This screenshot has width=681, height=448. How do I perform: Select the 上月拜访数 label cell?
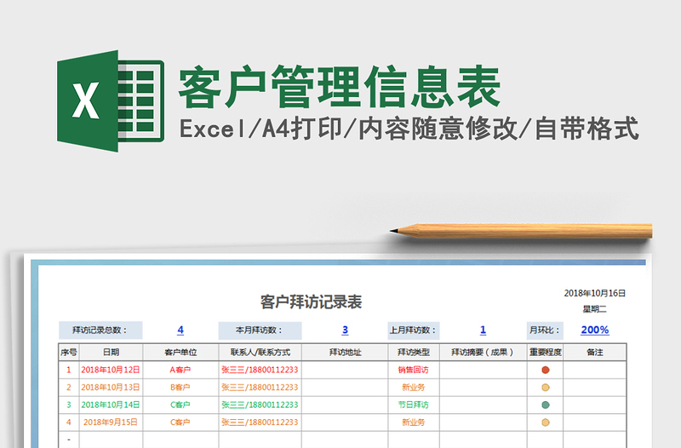(x=414, y=330)
